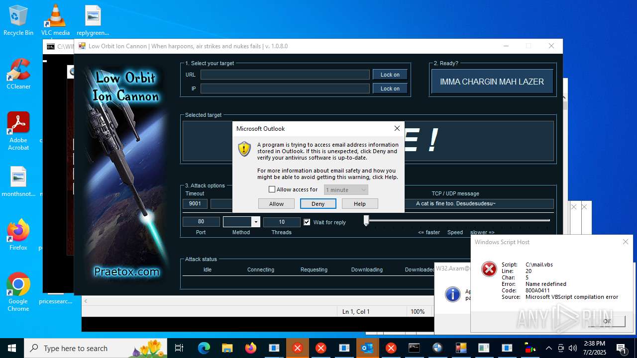Viewport: 637px width, 358px height.
Task: Click the Port field showing 80
Action: pos(201,222)
